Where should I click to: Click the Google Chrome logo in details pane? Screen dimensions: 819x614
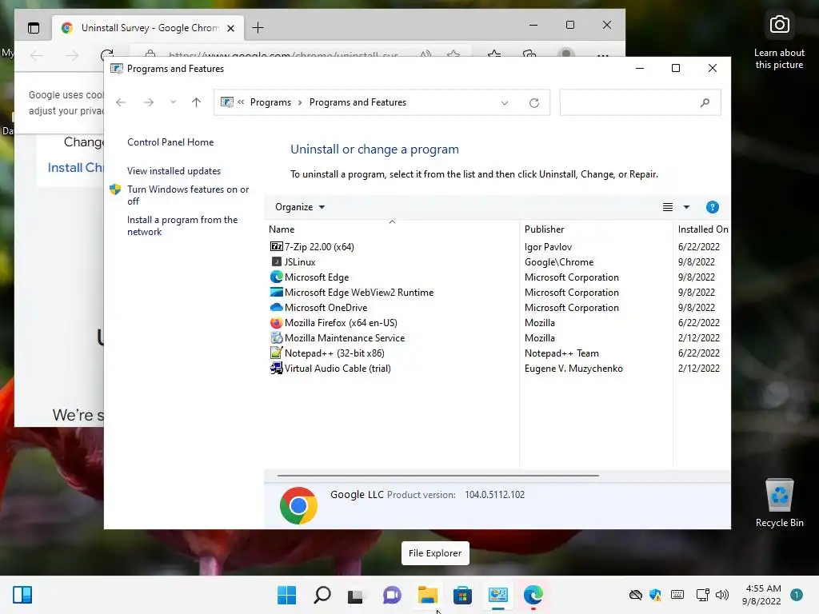click(x=298, y=505)
